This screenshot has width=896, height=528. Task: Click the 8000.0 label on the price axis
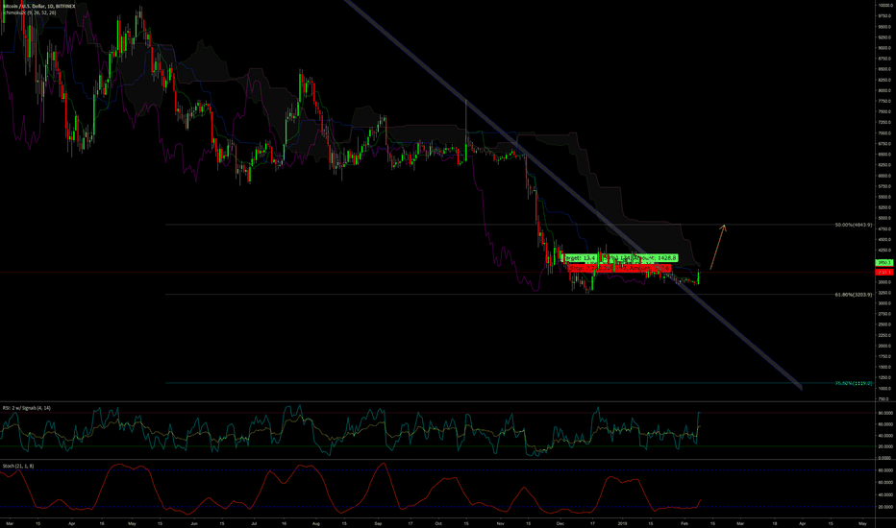click(884, 90)
